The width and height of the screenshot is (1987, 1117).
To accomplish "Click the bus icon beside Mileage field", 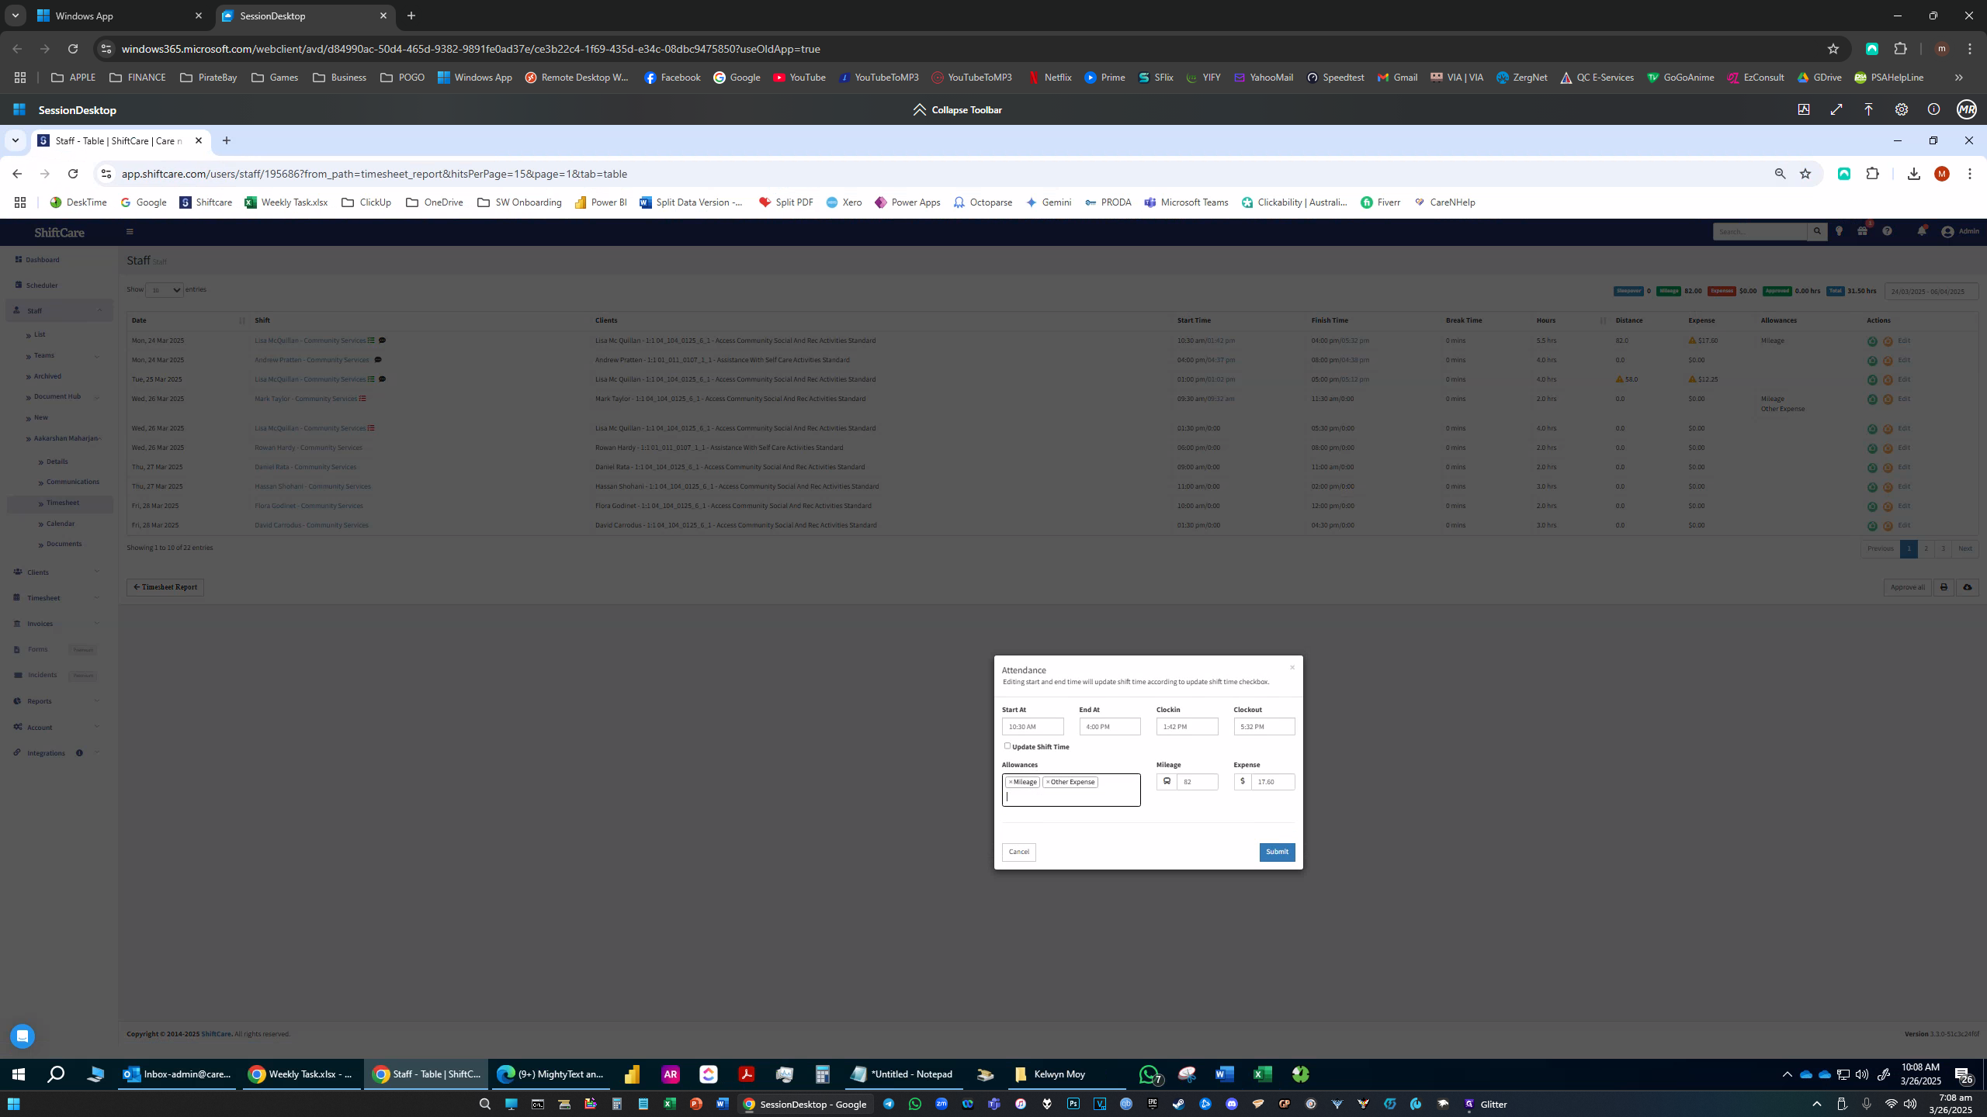I will tap(1167, 782).
